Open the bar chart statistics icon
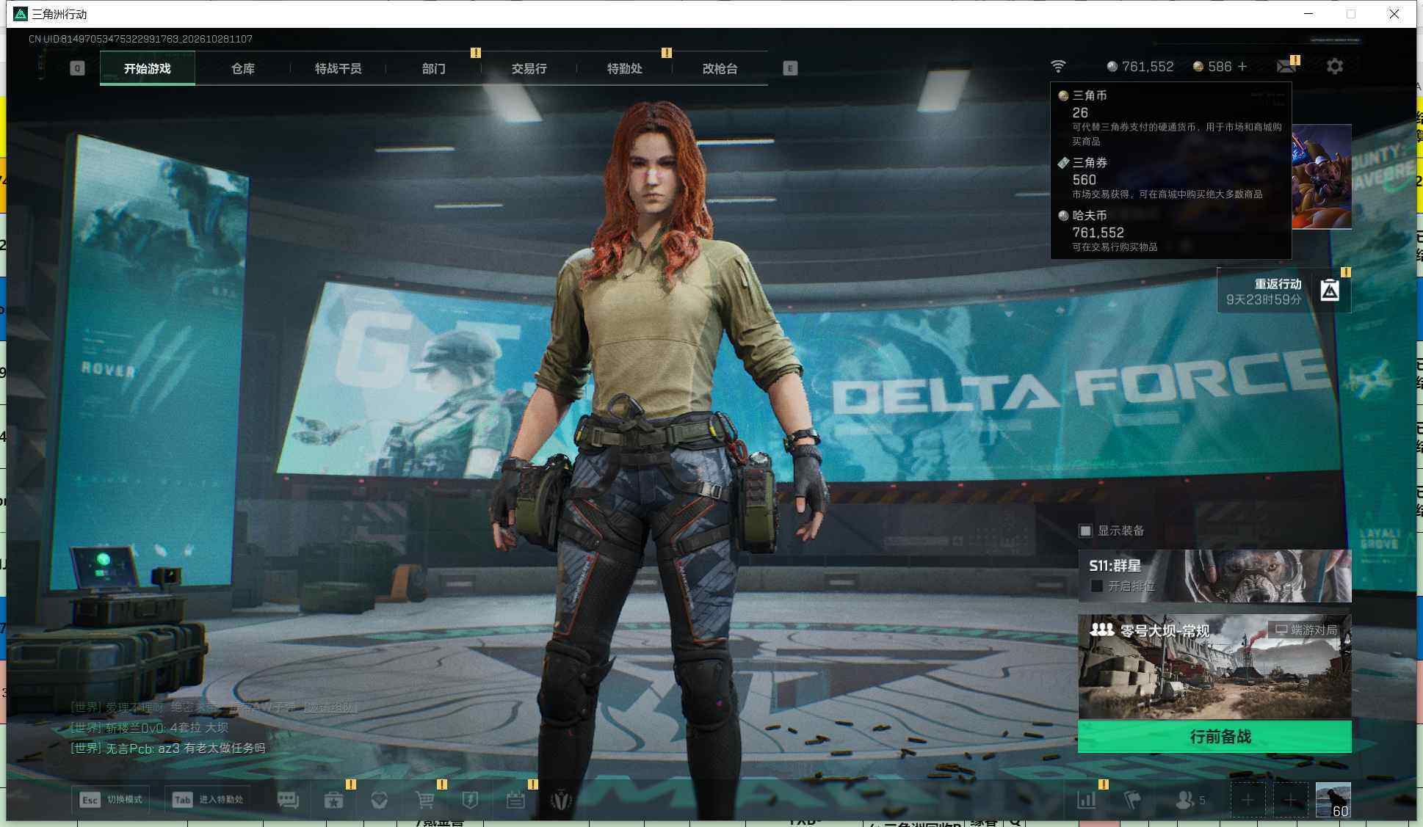Screen dimensions: 1423x827 [x=1086, y=800]
